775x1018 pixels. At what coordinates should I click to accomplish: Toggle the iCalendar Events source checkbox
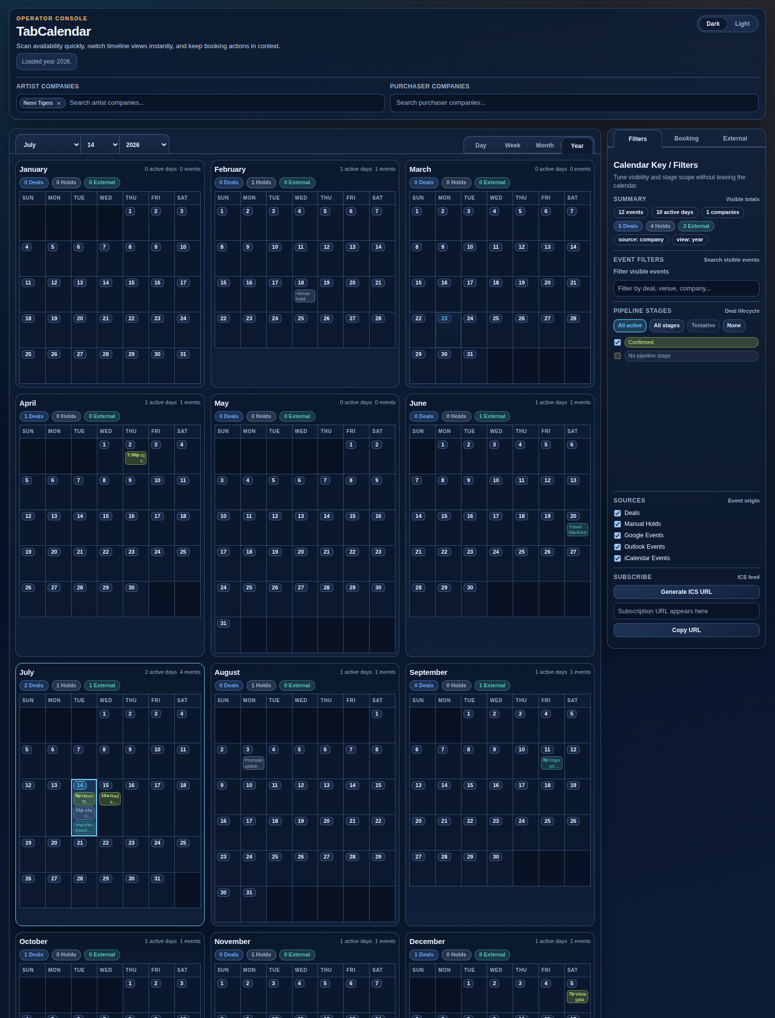[x=618, y=558]
